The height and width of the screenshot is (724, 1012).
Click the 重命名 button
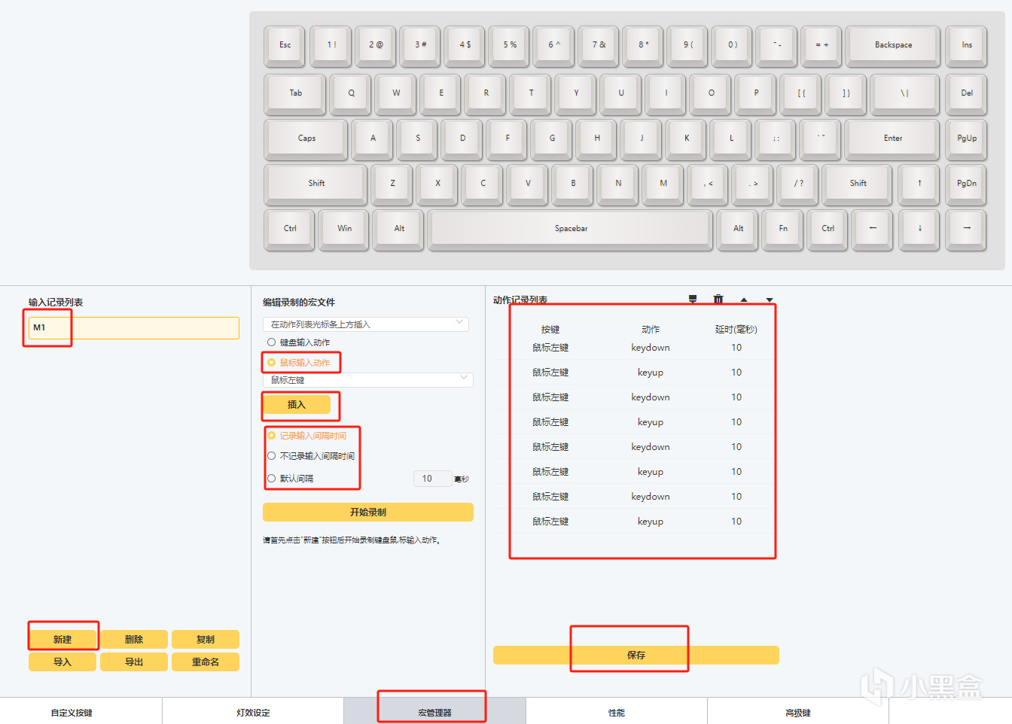(206, 662)
